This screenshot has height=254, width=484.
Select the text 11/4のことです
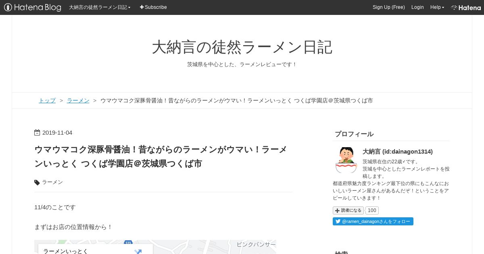coord(55,207)
